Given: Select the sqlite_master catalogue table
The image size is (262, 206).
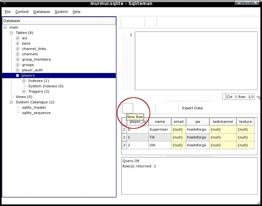Looking at the screenshot, I should pos(34,107).
